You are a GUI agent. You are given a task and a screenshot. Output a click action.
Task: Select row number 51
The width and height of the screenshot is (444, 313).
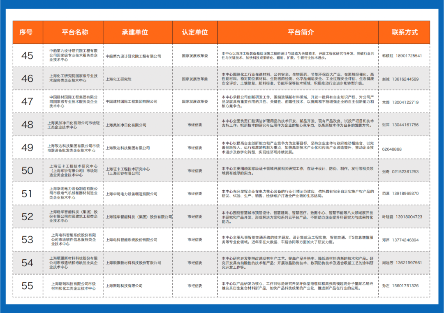pyautogui.click(x=27, y=194)
